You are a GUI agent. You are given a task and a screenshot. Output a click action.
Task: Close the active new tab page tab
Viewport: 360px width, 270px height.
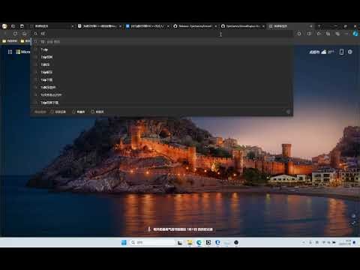(x=311, y=26)
